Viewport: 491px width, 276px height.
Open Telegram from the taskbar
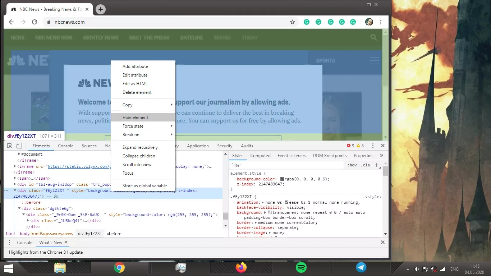[x=361, y=268]
